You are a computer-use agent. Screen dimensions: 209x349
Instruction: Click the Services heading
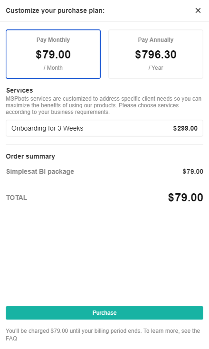19,90
